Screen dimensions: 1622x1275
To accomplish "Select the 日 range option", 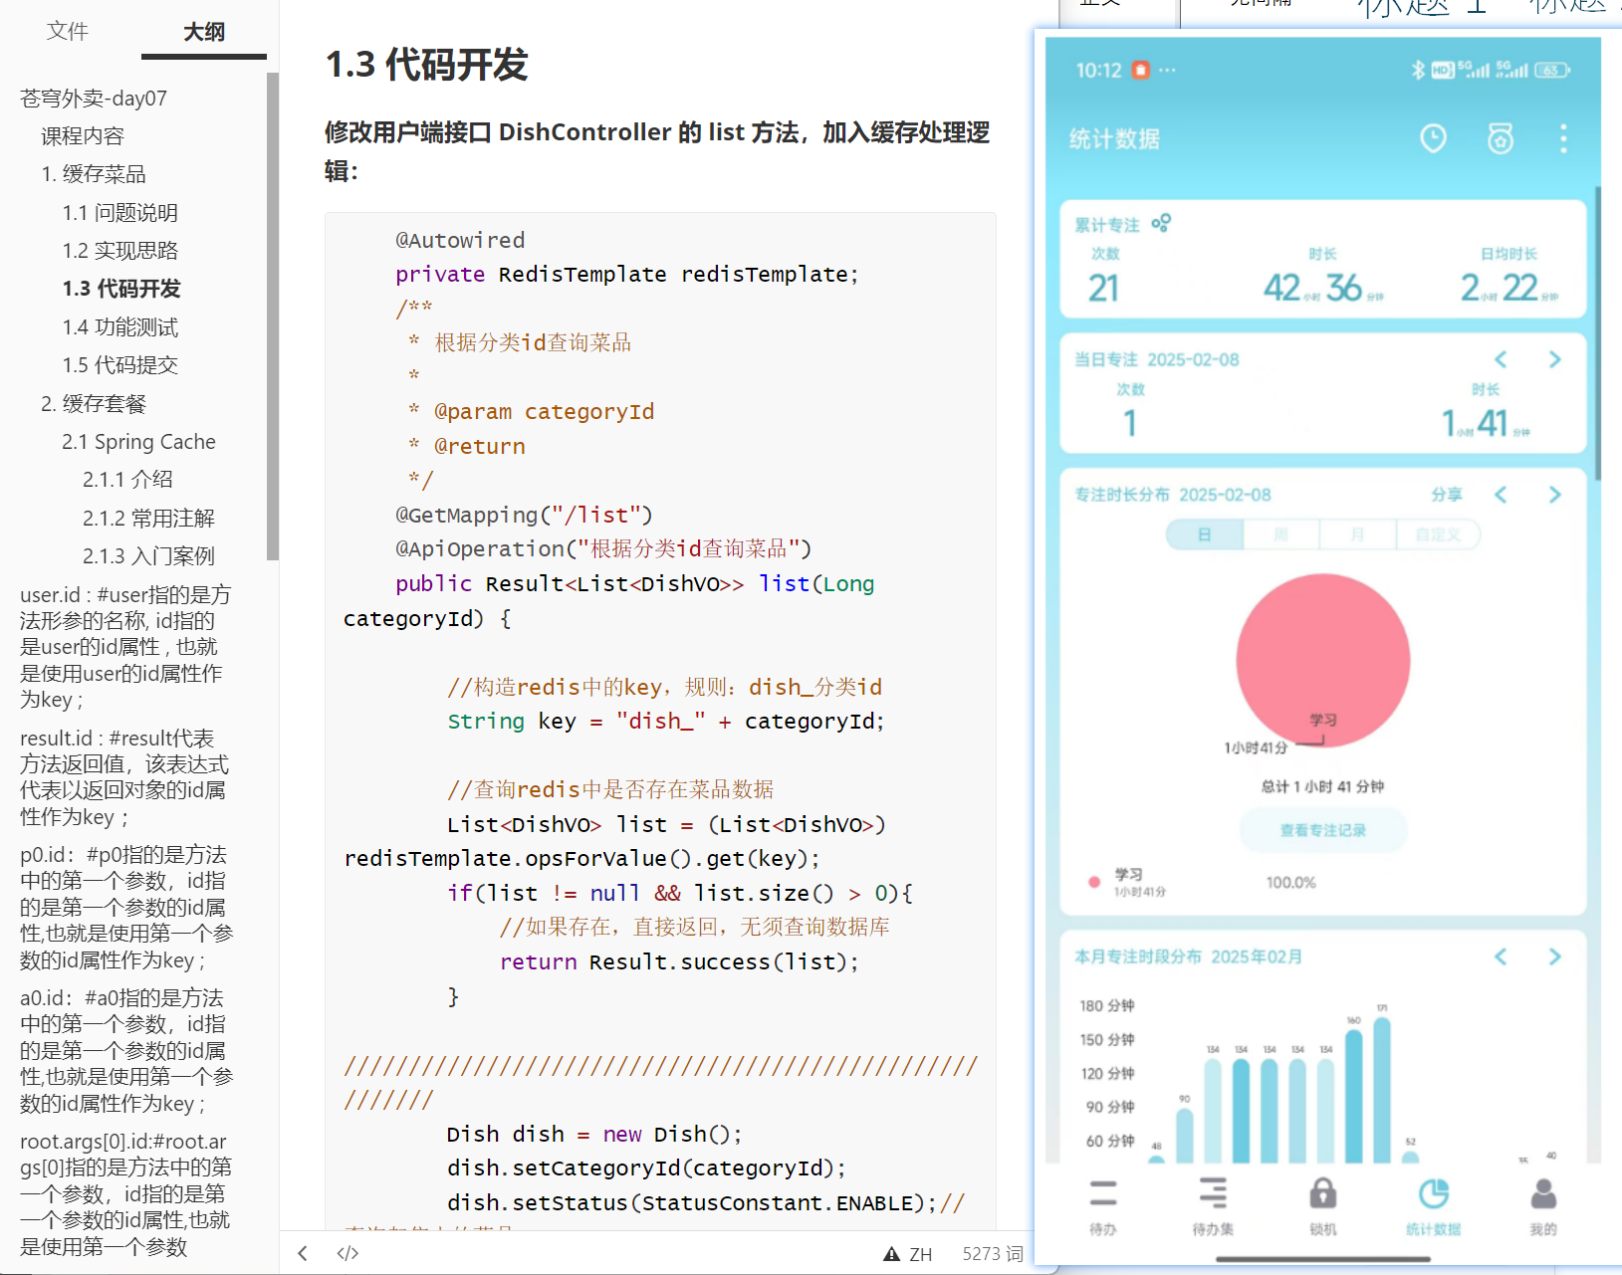I will point(1205,534).
